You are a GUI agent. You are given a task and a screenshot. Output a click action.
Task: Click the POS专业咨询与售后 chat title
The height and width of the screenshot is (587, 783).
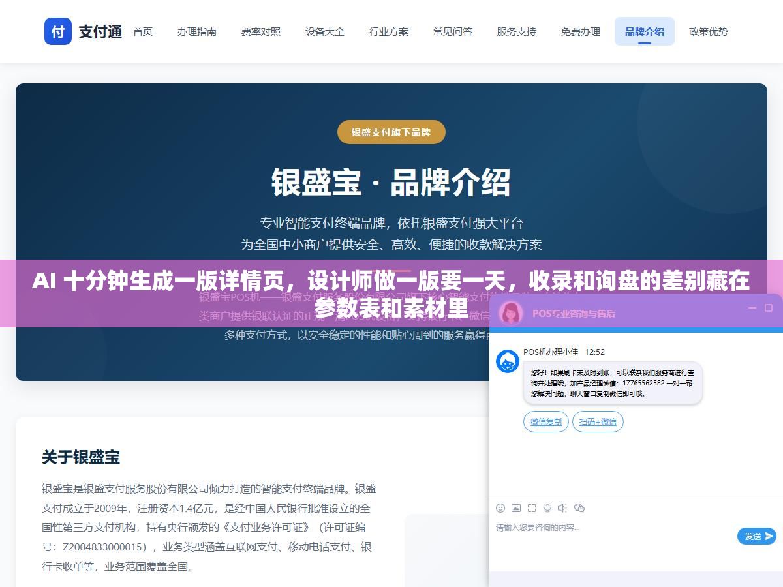tap(574, 313)
